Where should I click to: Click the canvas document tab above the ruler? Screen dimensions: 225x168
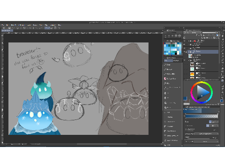coord(7,31)
